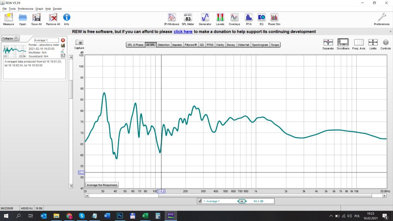
Task: Open the Var smoothing trace selector
Action: point(242,201)
